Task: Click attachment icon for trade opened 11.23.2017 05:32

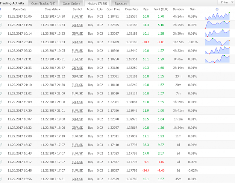Action: (1, 50)
